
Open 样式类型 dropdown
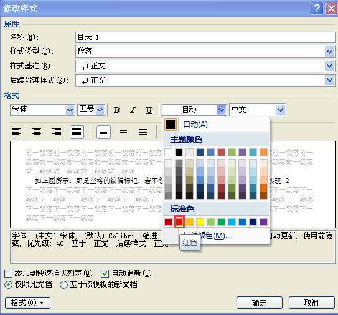coord(329,52)
